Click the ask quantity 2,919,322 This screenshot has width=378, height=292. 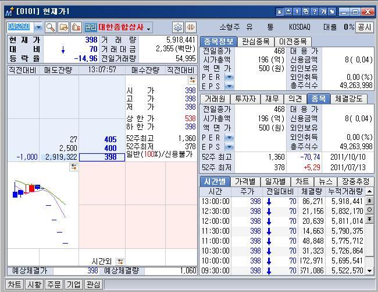tap(61, 157)
